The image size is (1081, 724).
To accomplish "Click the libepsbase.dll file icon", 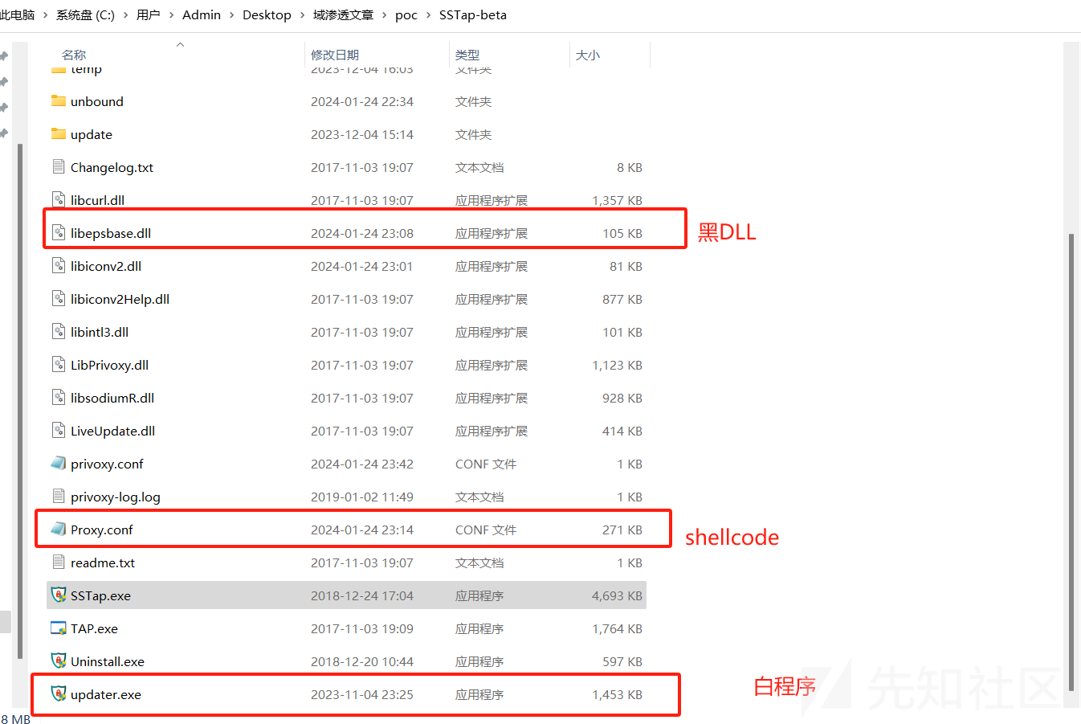I will (x=58, y=233).
